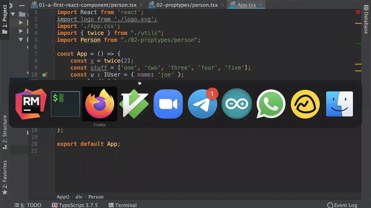Click the fold end marker on line 18
This screenshot has height=208, width=371.
pos(54,130)
